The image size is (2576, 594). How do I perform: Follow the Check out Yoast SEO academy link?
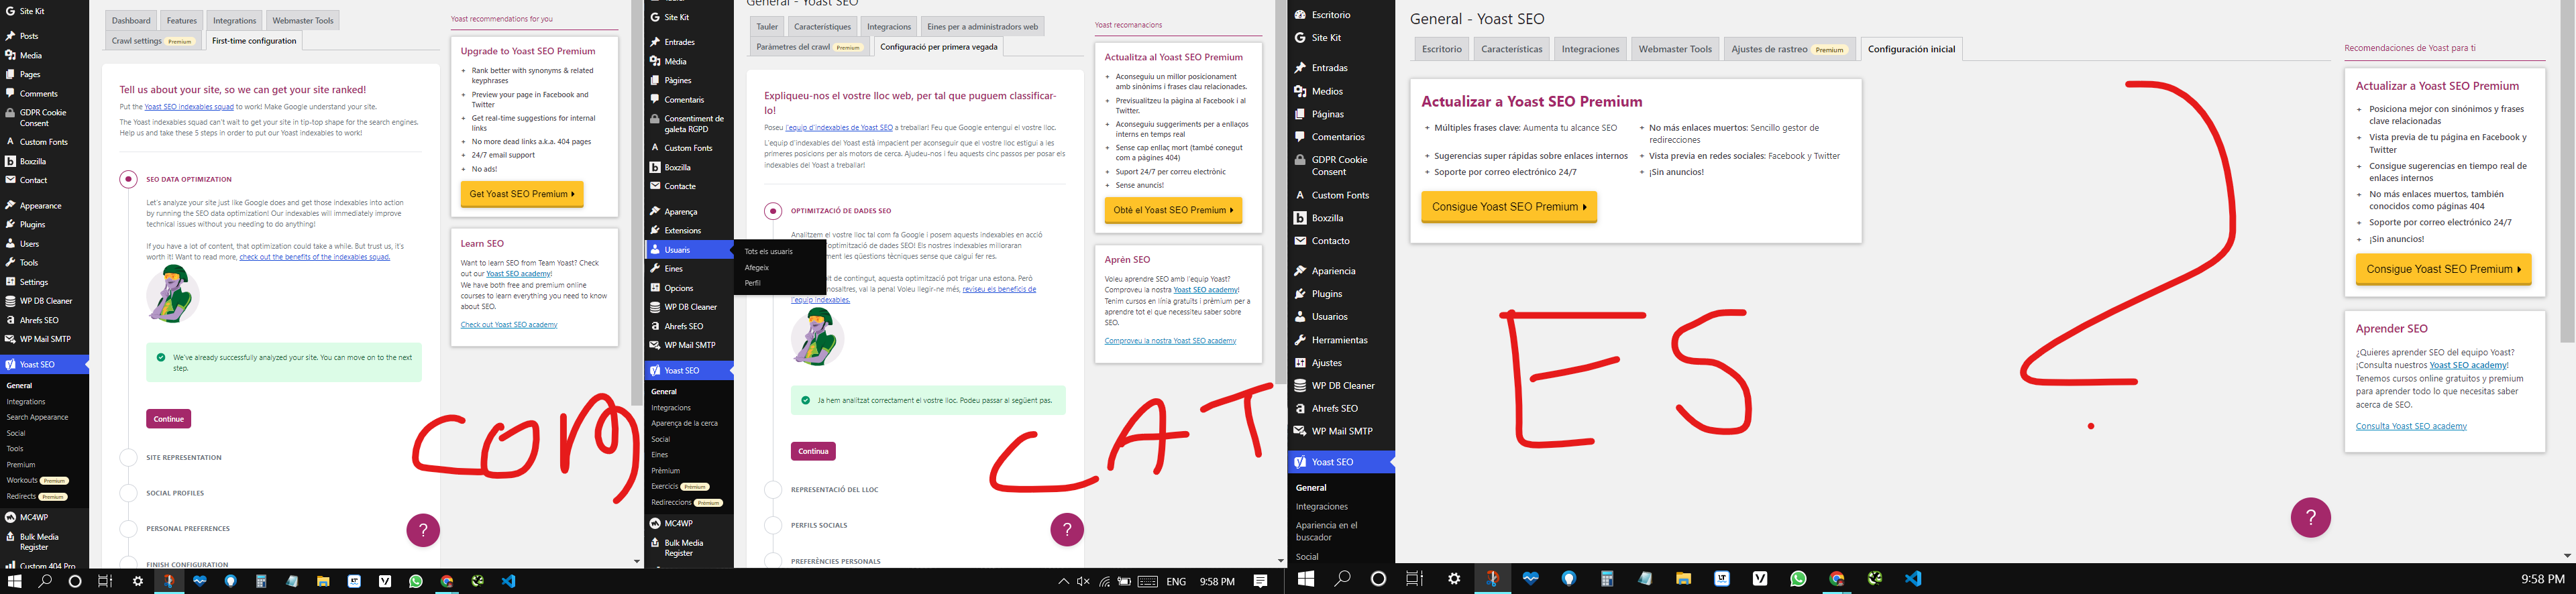[509, 325]
